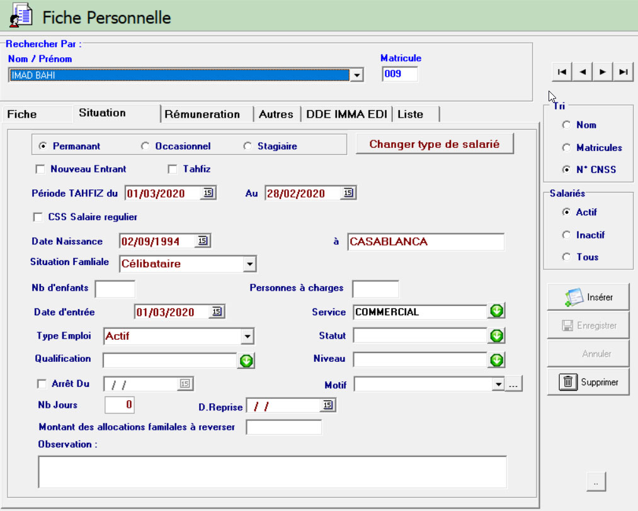Go to the first employee record

[562, 72]
